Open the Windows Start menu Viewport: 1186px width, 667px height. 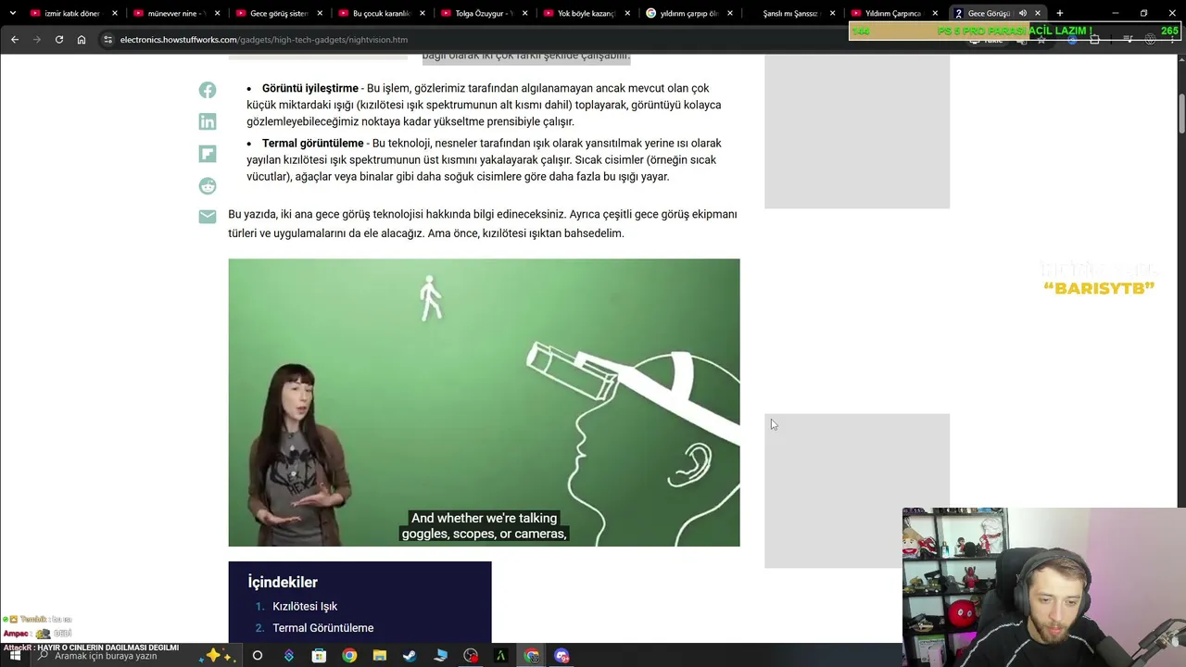pos(15,656)
